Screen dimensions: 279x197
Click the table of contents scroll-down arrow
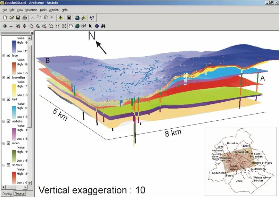pos(30,183)
